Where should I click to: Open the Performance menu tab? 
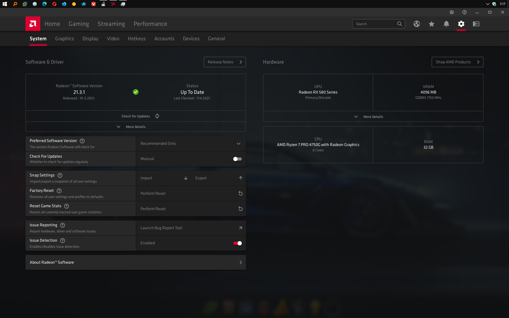coord(150,24)
